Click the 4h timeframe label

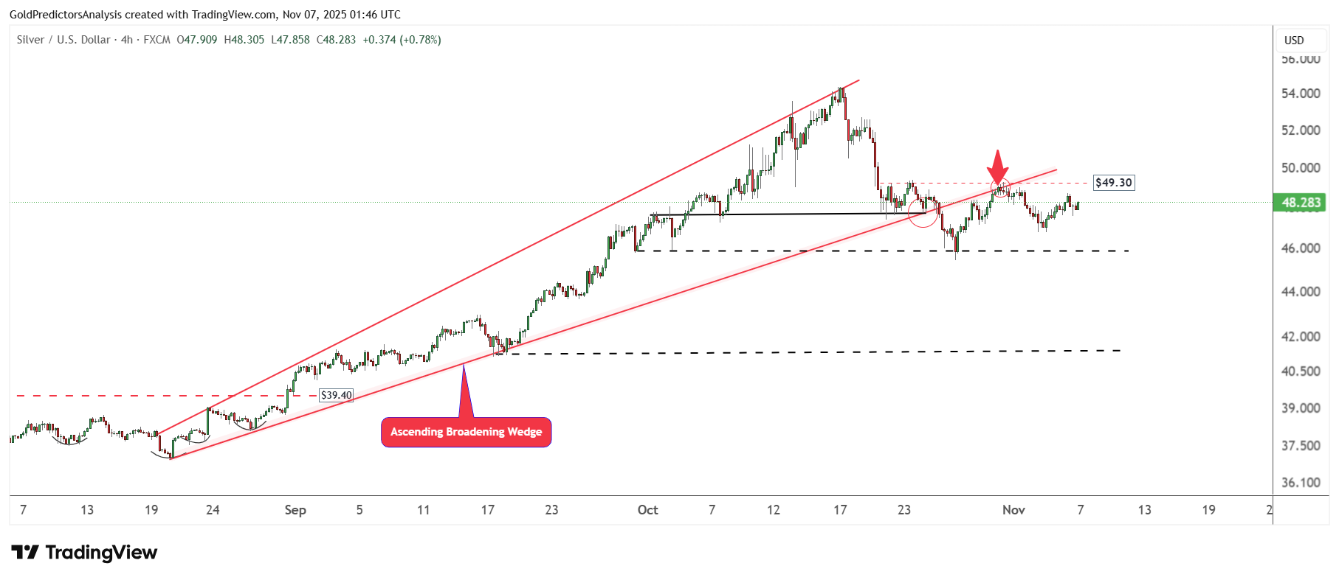tap(127, 40)
